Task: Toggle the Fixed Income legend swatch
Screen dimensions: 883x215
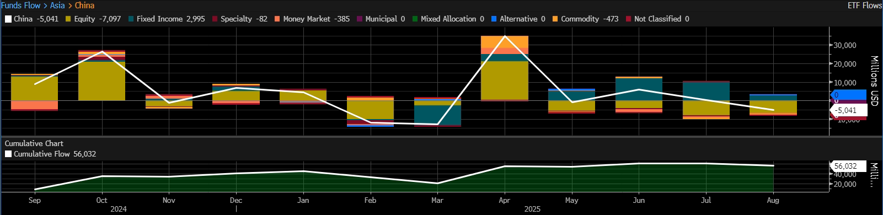Action: coord(131,19)
